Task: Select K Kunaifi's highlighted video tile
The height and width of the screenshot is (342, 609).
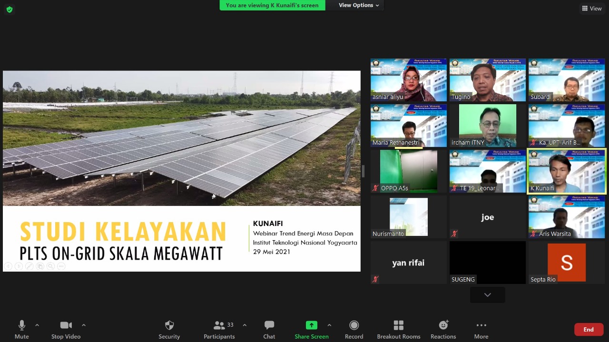Action: point(566,171)
